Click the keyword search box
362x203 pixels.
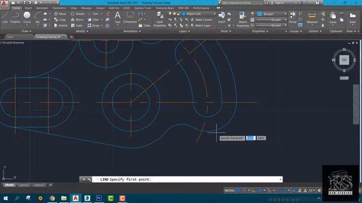tap(243, 3)
